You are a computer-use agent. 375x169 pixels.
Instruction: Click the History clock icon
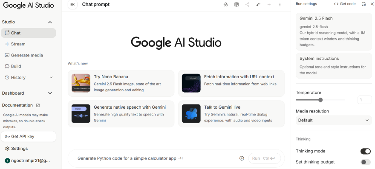(7, 77)
